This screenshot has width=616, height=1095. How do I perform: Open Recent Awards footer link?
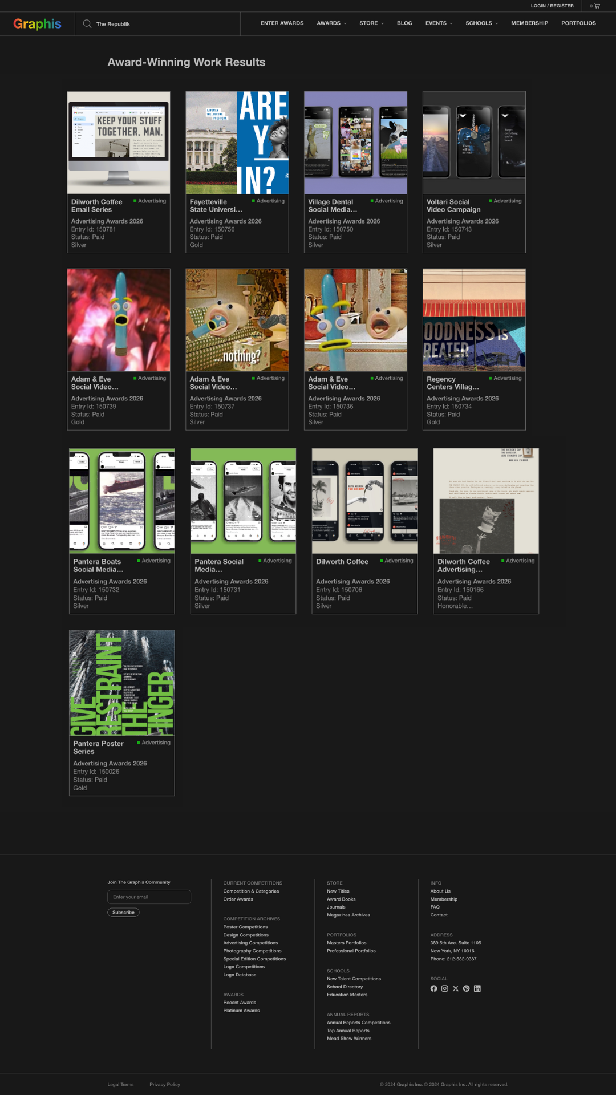click(x=240, y=1003)
